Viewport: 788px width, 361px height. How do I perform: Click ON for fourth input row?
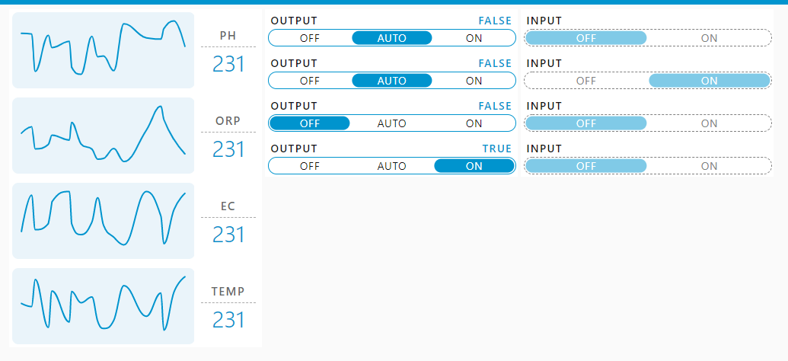pyautogui.click(x=709, y=166)
